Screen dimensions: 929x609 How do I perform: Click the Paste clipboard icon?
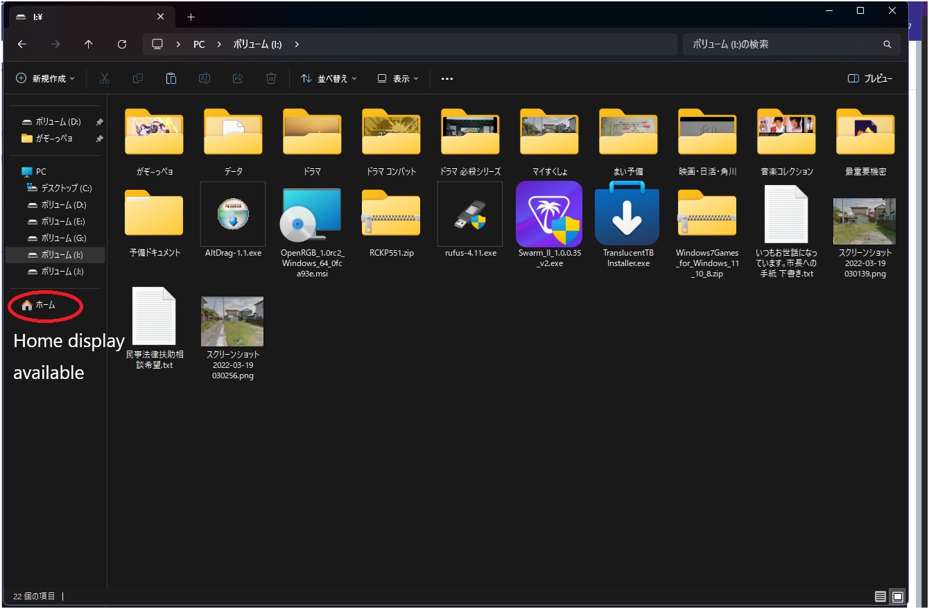(171, 78)
